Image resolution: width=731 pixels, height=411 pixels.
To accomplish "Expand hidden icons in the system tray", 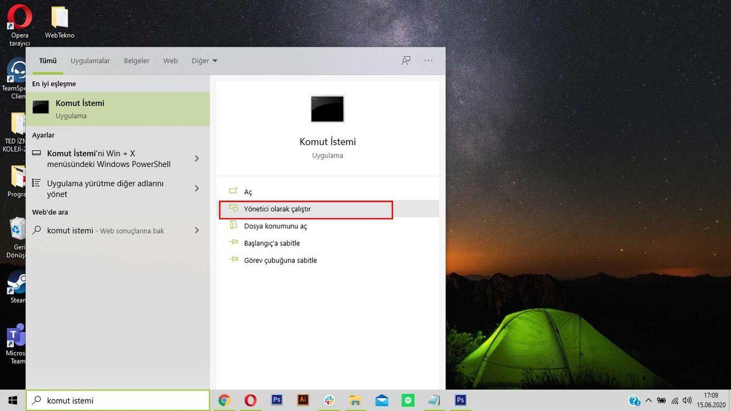I will tap(649, 400).
